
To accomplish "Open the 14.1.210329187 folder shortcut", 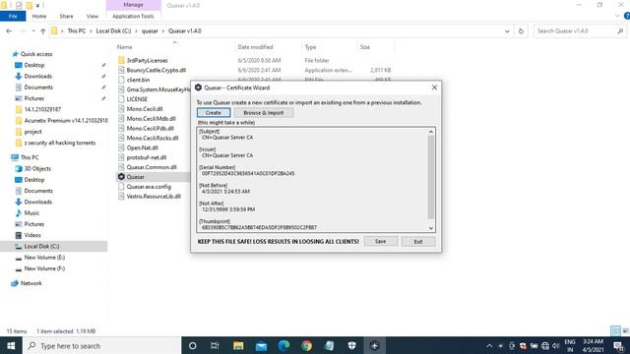I will [x=42, y=109].
